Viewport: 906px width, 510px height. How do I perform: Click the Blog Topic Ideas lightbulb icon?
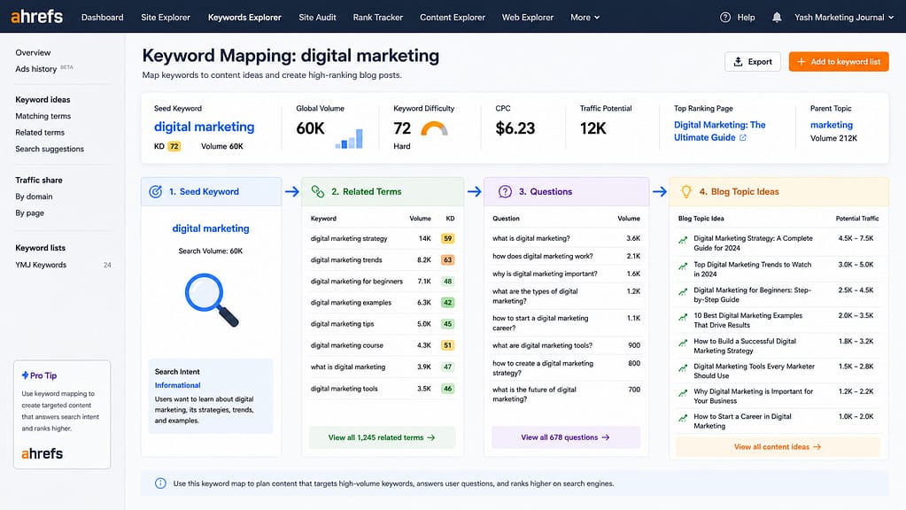click(x=685, y=192)
